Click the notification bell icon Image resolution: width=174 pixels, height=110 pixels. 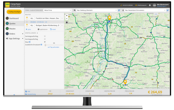[150, 5]
